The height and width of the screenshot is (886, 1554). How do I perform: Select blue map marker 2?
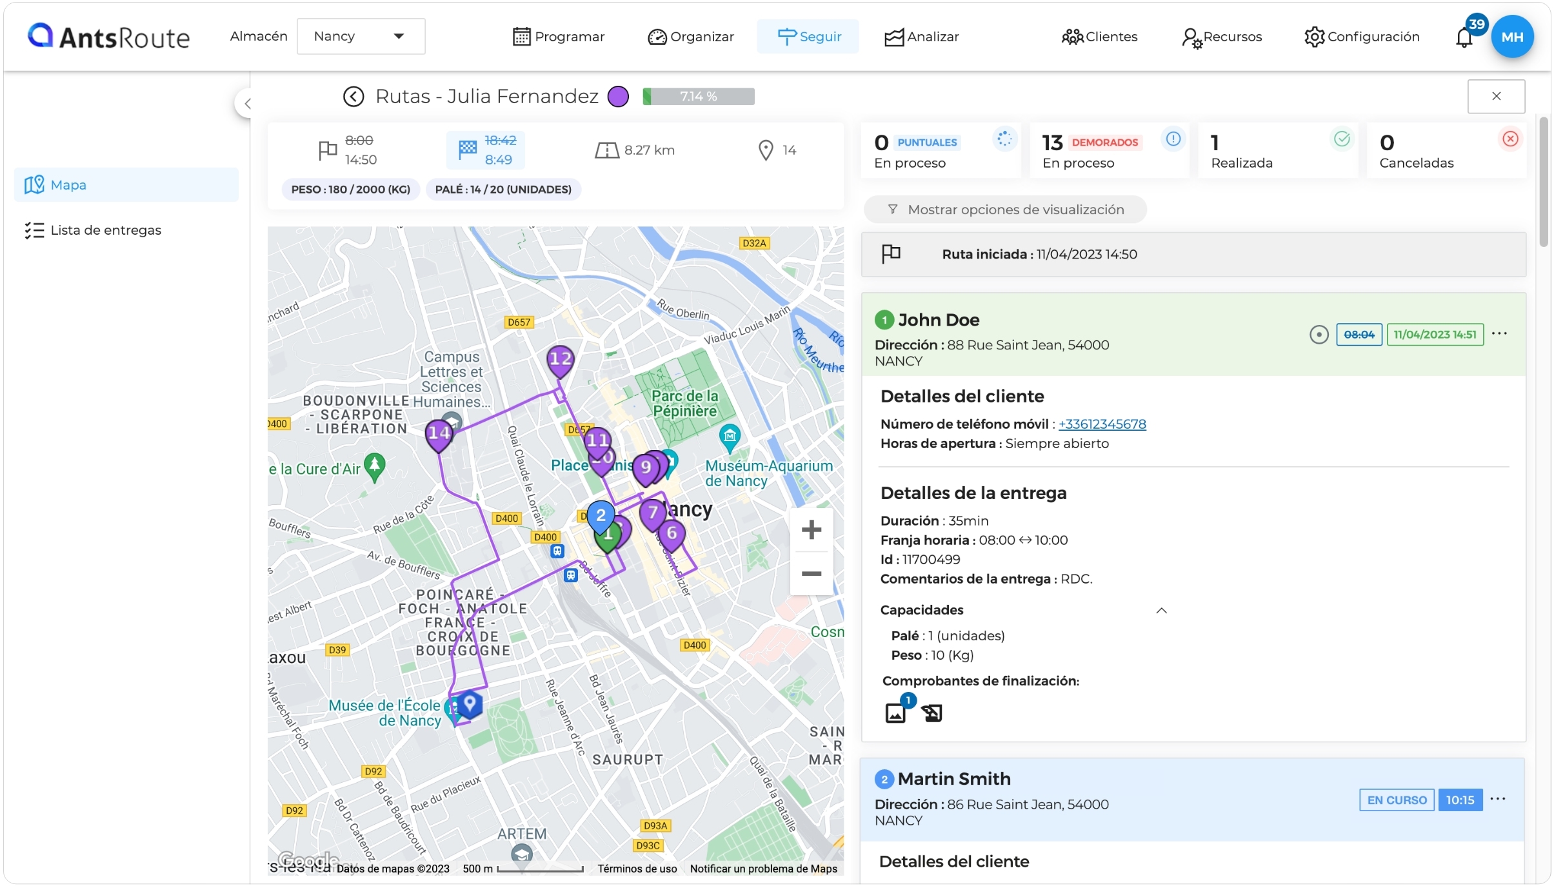point(600,517)
